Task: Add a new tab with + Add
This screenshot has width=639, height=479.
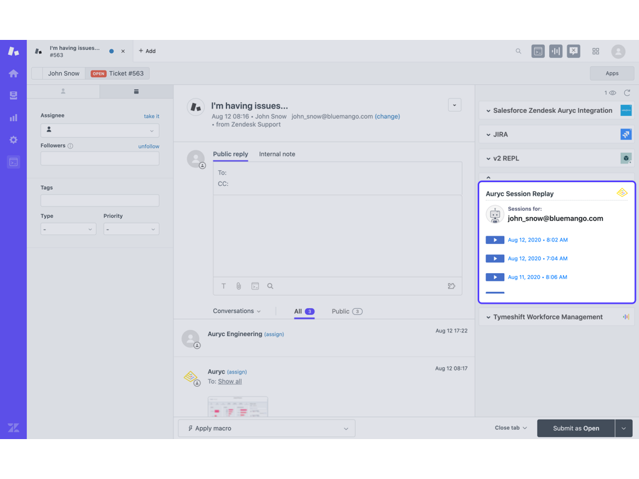Action: [x=147, y=51]
